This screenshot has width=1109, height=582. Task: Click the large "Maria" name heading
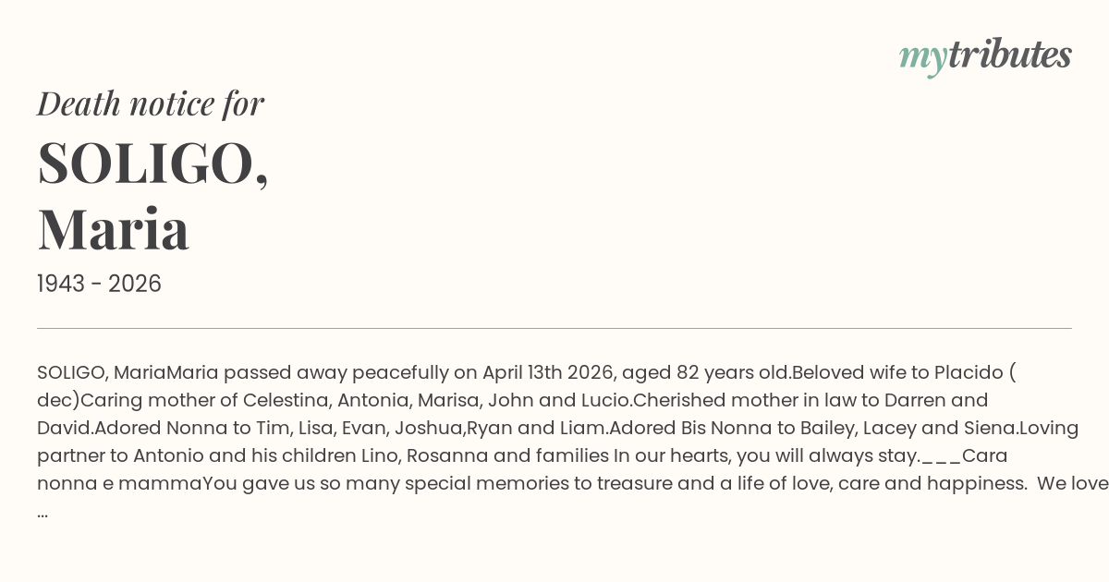pyautogui.click(x=114, y=229)
